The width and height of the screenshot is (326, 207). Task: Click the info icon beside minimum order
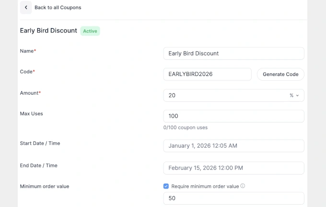pyautogui.click(x=243, y=186)
